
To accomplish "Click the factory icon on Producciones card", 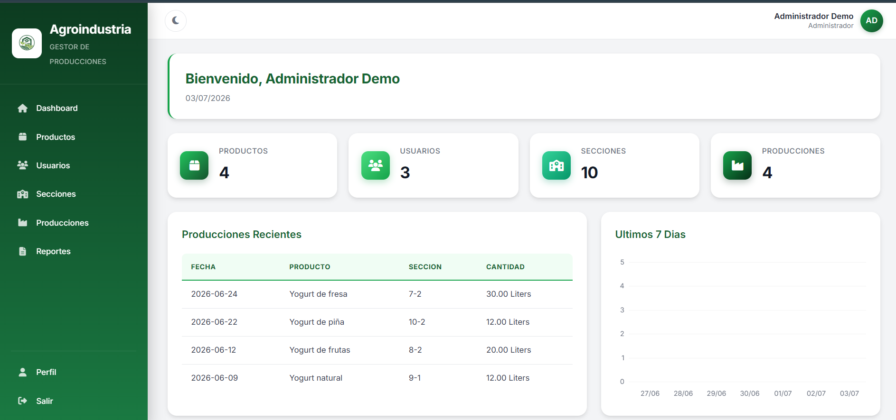I will coord(737,165).
